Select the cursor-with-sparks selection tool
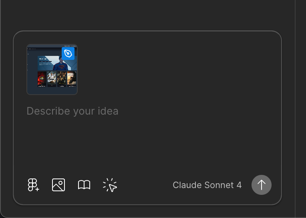Screen dimensions: 306x218 coord(110,185)
